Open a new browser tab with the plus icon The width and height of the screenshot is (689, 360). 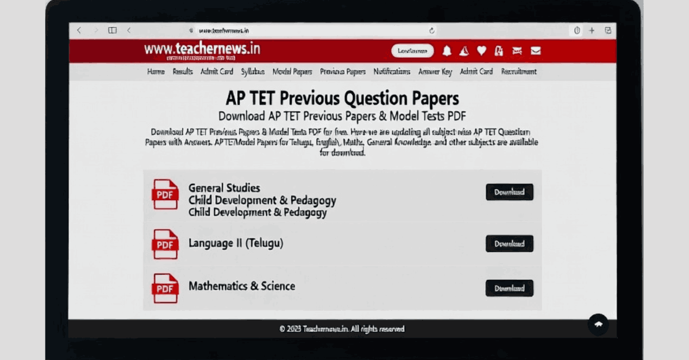pyautogui.click(x=591, y=30)
